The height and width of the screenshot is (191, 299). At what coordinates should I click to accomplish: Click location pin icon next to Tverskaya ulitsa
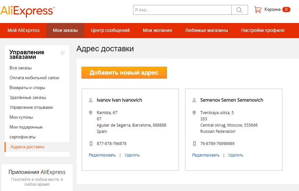195,113
